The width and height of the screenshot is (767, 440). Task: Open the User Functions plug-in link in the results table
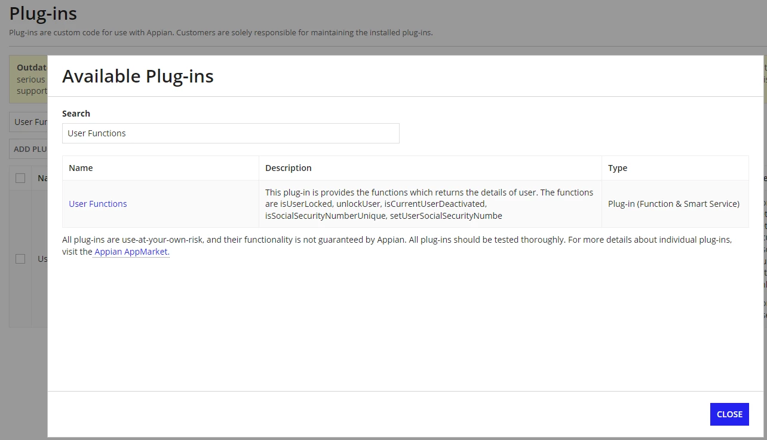point(98,204)
